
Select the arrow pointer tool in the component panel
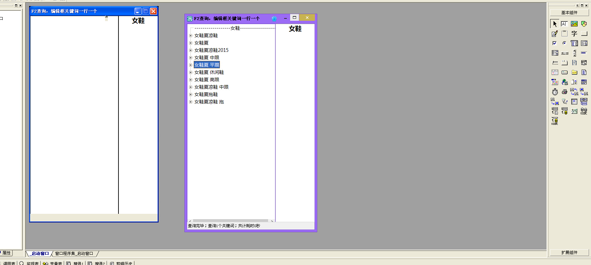[555, 24]
